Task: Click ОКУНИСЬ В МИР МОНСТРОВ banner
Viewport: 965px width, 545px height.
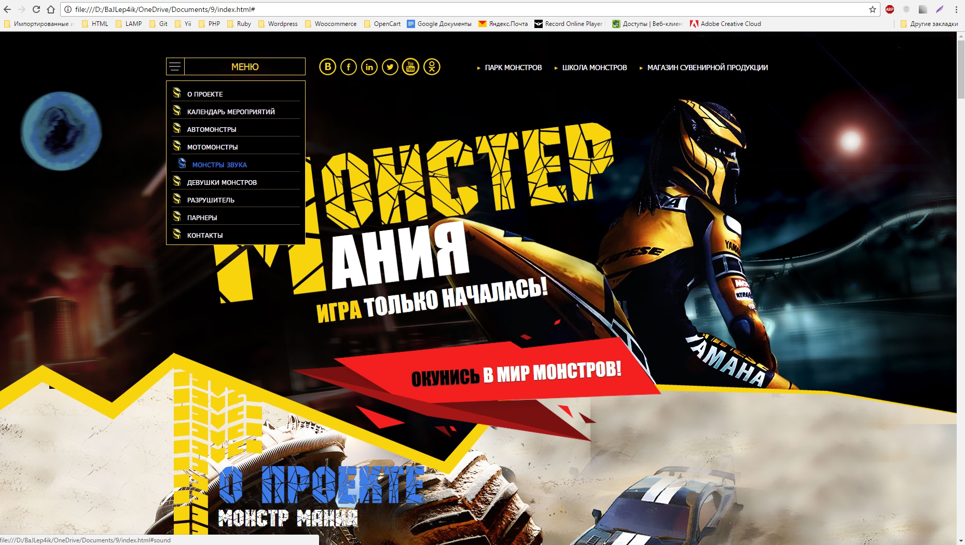Action: tap(516, 373)
